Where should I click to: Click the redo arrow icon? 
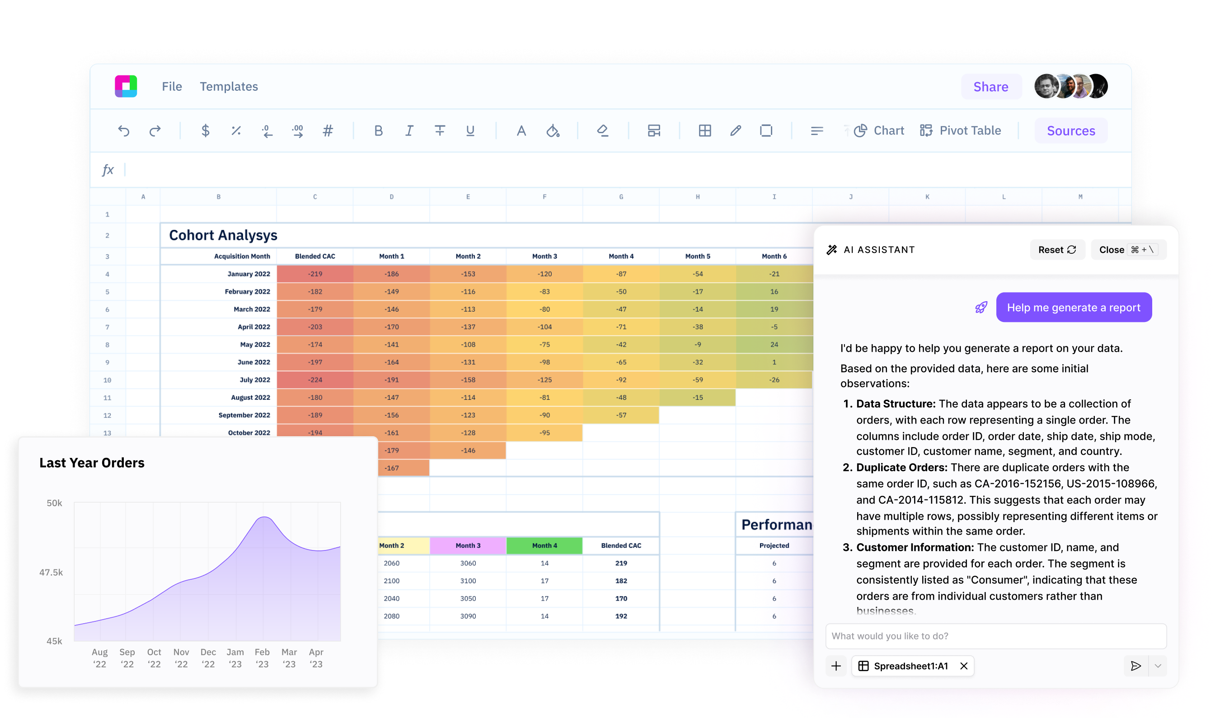[x=155, y=131]
